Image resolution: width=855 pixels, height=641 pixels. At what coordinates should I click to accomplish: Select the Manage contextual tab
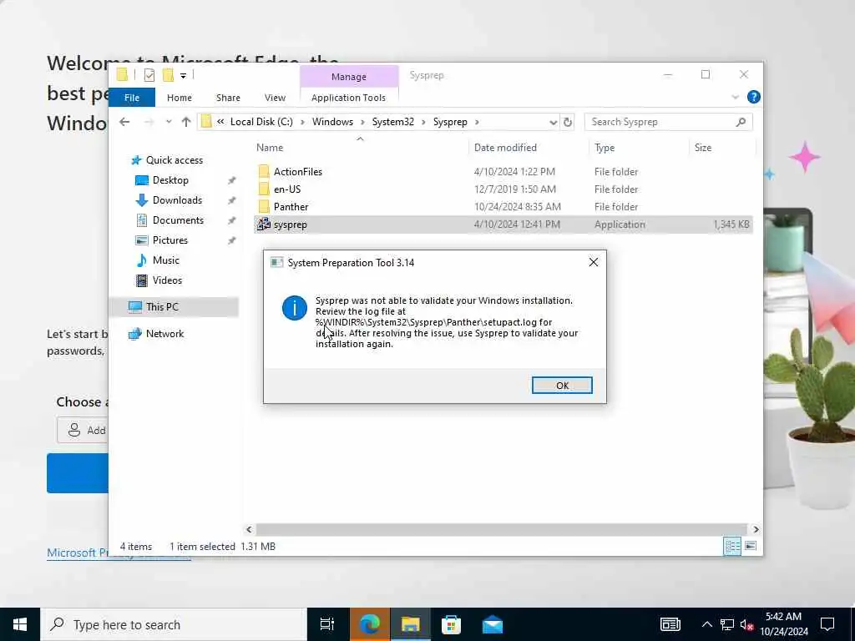[349, 77]
